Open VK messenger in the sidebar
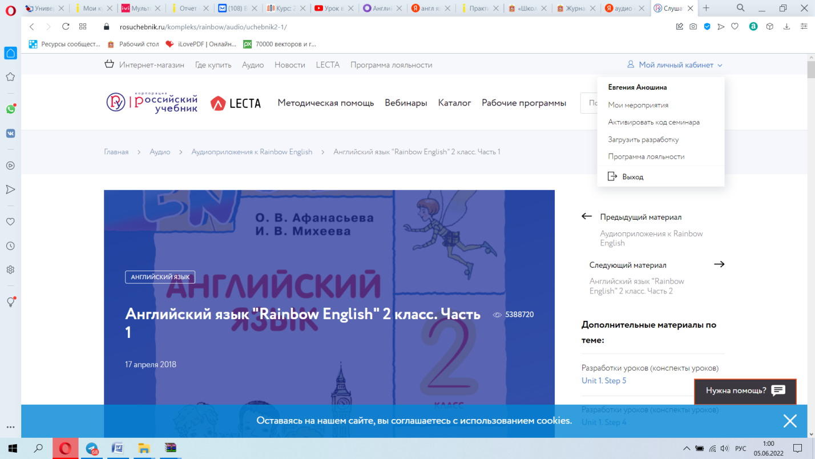Image resolution: width=815 pixels, height=459 pixels. (x=10, y=133)
